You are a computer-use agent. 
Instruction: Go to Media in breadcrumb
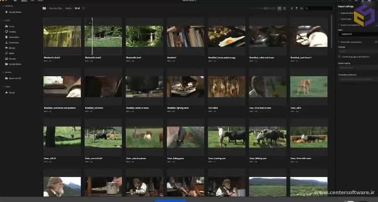point(68,8)
